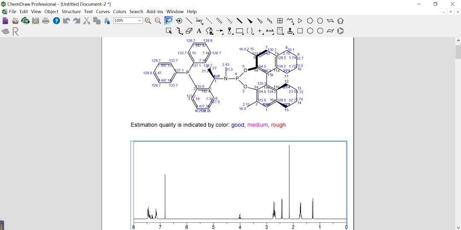Select the Cyclobutane ring tool
This screenshot has height=230, width=461.
click(x=300, y=31)
